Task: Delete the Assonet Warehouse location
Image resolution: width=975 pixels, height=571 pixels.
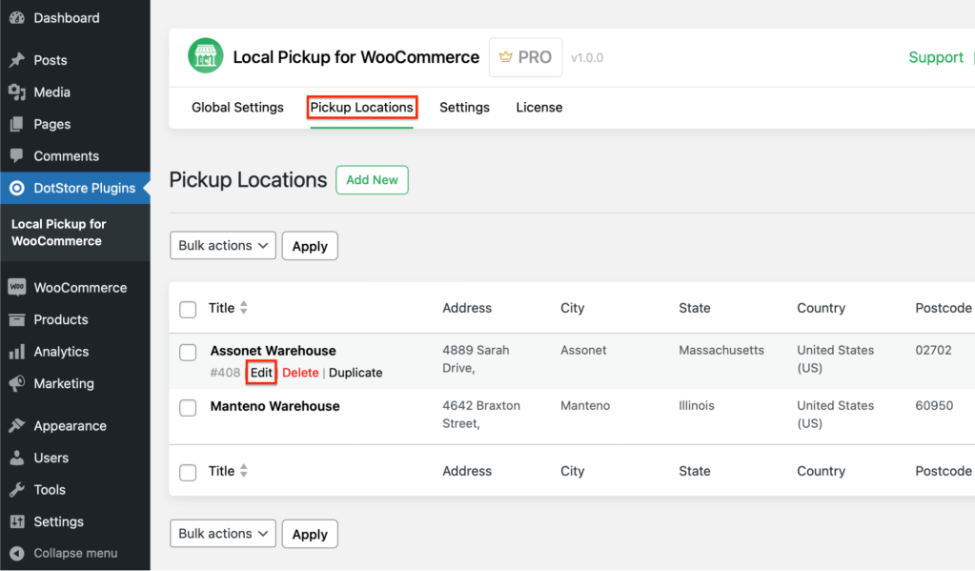Action: pos(300,373)
